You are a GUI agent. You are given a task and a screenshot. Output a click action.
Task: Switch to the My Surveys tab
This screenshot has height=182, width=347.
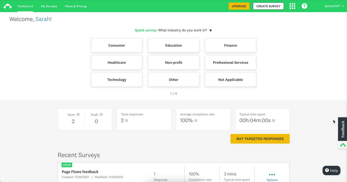[x=49, y=6]
